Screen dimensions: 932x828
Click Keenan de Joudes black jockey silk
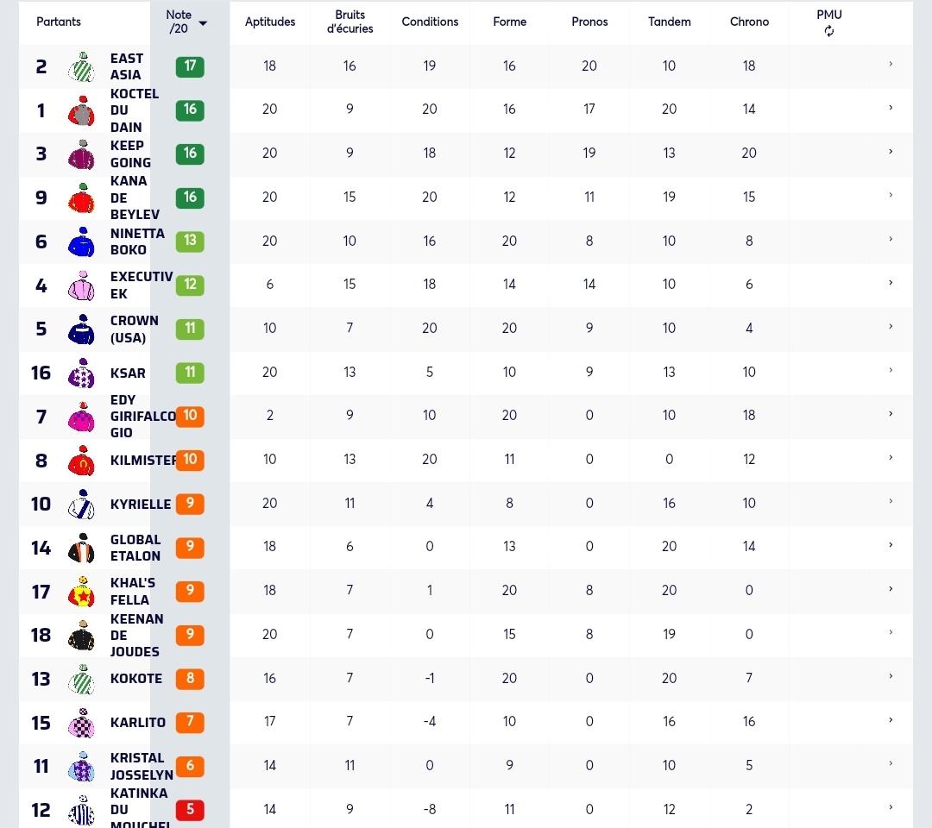coord(81,636)
